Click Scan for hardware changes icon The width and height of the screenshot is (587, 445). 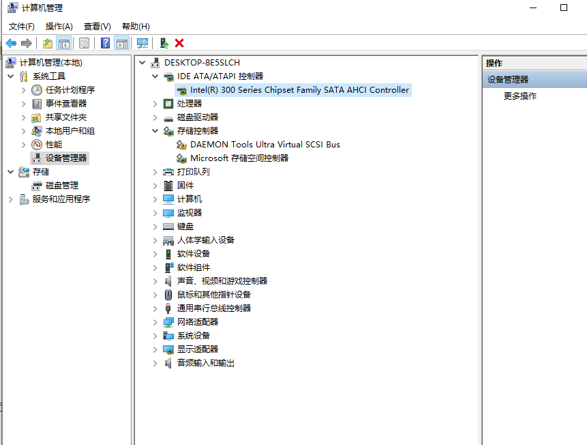pos(142,43)
